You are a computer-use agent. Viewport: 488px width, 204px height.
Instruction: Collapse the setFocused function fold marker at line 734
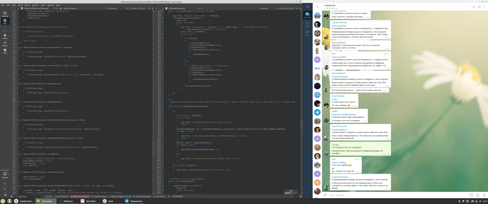coord(18,47)
